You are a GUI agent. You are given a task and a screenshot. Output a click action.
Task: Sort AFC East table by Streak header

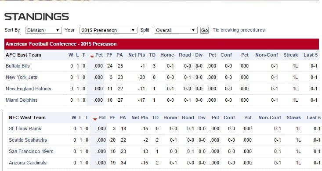(x=290, y=55)
